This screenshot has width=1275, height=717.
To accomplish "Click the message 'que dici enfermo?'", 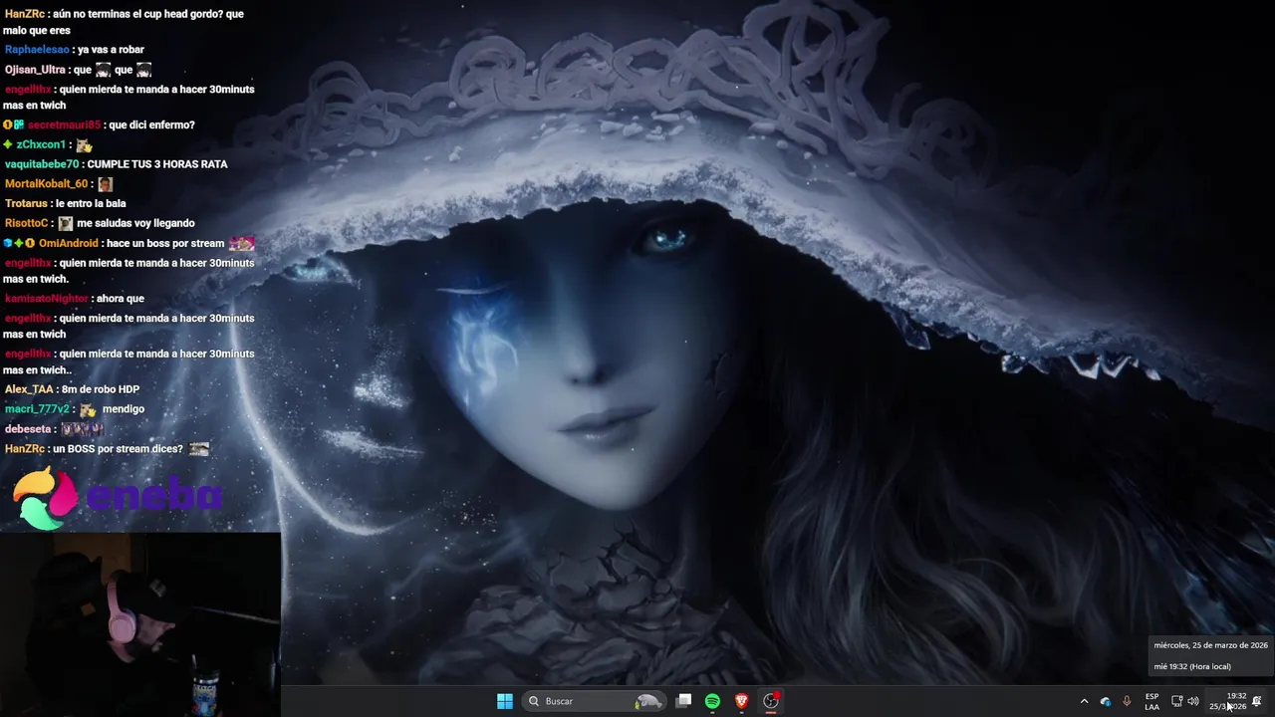I will [x=151, y=124].
